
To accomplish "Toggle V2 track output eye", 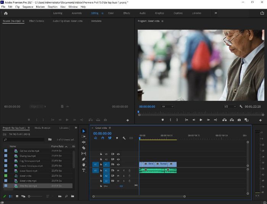I will (118, 159).
